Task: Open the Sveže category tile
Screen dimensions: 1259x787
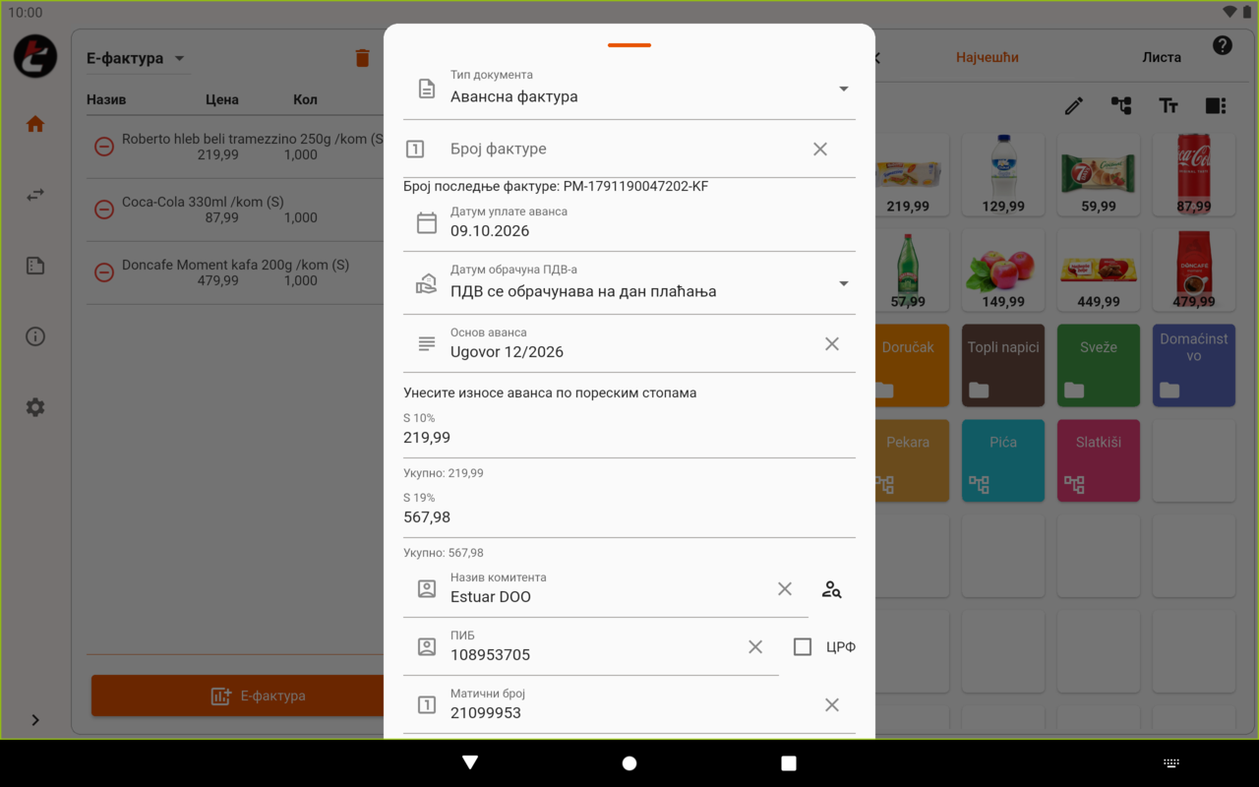Action: coord(1099,366)
